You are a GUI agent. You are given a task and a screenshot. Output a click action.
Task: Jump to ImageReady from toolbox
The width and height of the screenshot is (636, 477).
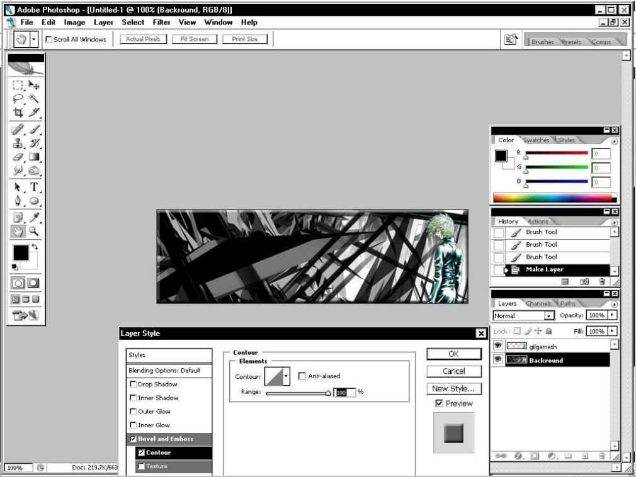click(x=25, y=315)
